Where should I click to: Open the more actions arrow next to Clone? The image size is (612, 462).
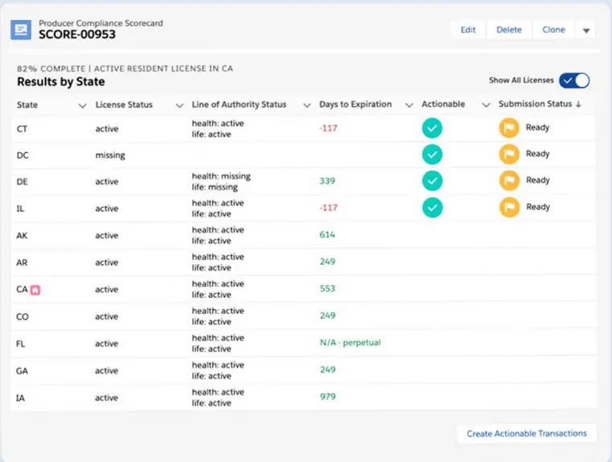point(586,31)
